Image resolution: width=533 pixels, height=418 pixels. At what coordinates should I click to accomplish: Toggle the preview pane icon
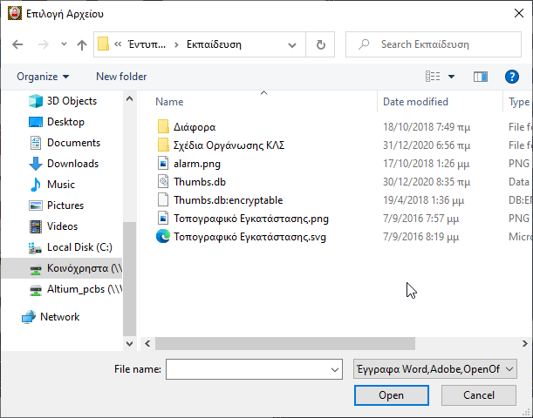tap(480, 77)
